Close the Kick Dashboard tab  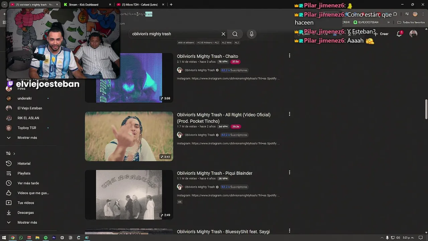pyautogui.click(x=110, y=5)
